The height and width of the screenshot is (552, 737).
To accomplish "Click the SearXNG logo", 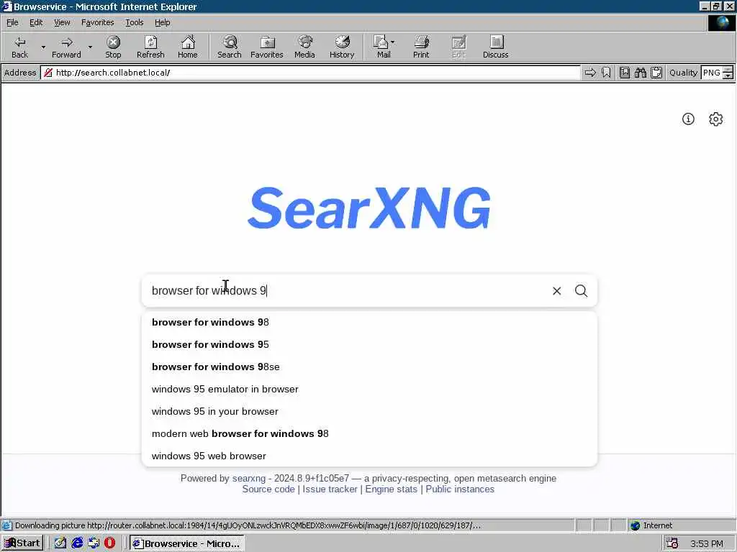I will tap(369, 208).
